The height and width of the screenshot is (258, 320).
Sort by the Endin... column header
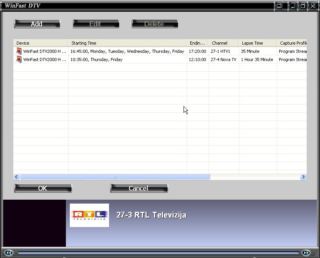197,43
